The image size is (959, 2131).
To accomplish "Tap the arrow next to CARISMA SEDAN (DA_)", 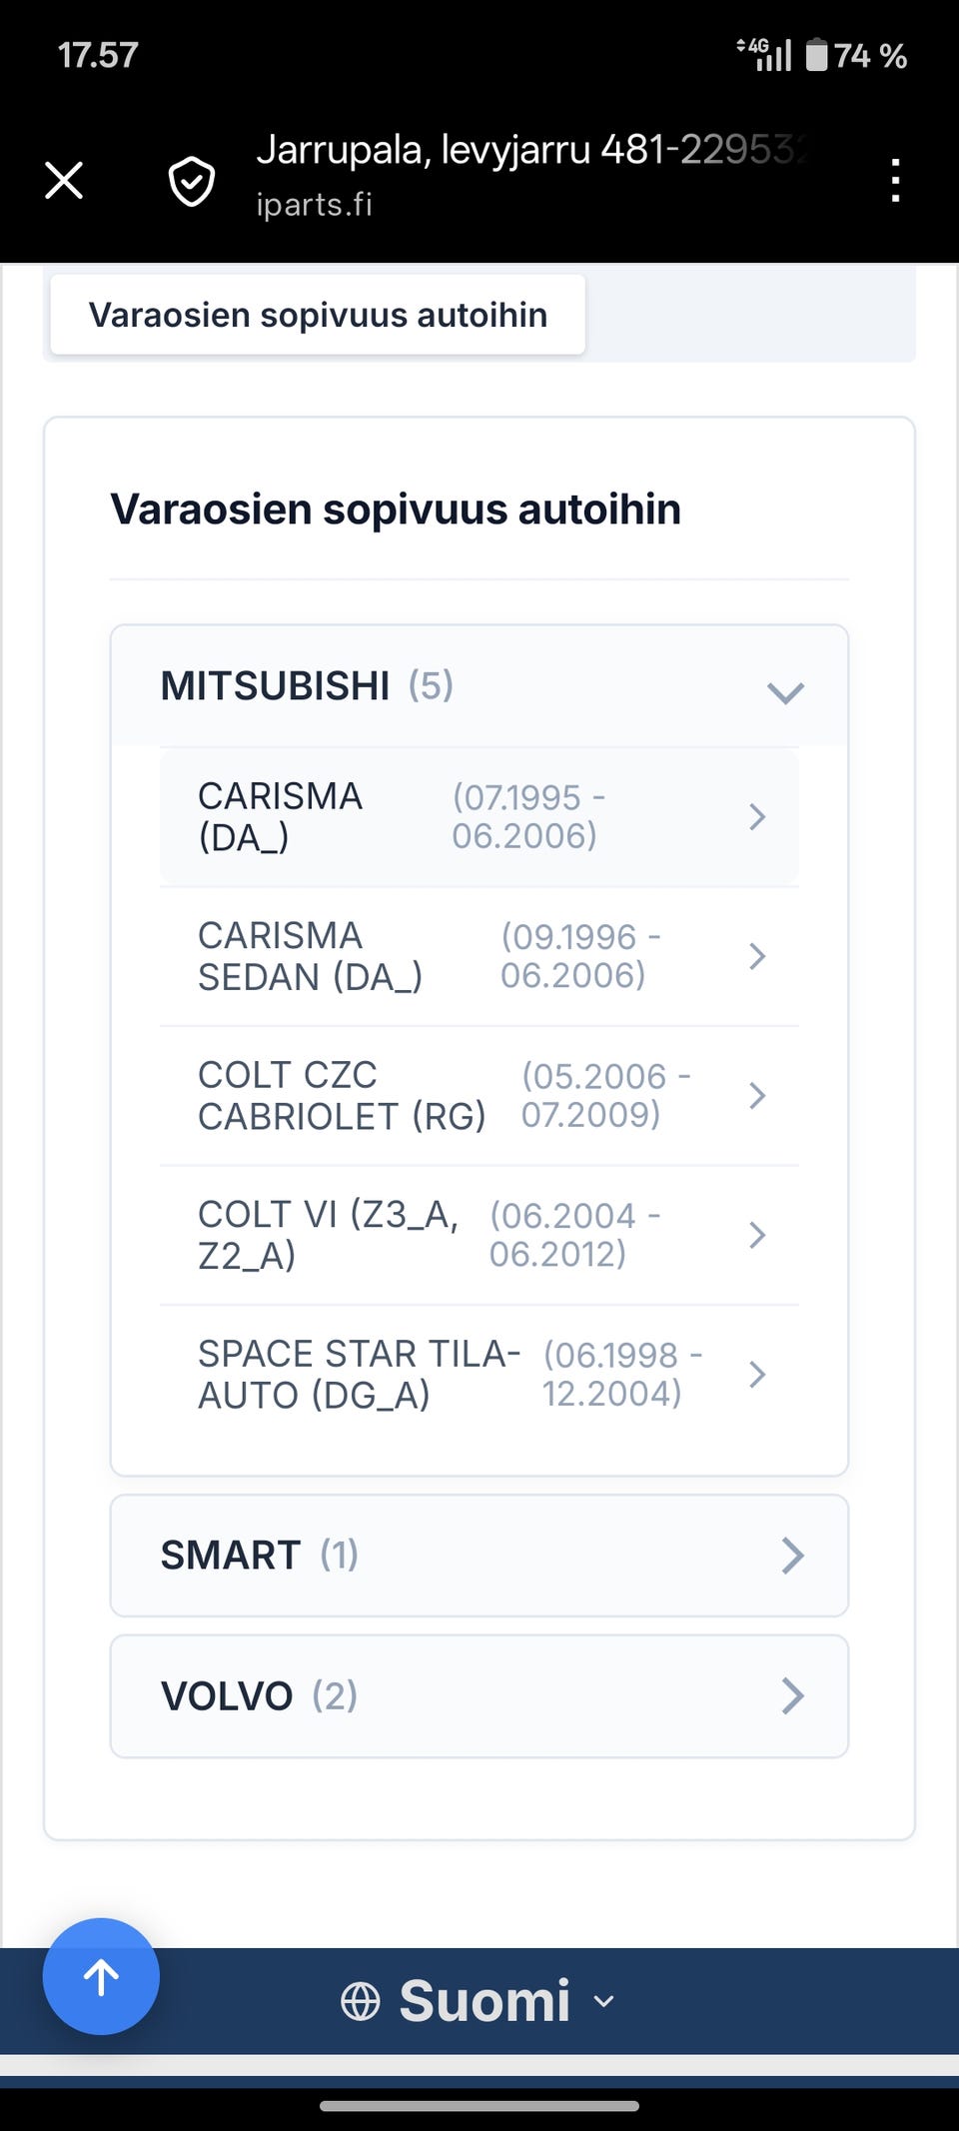I will 757,956.
